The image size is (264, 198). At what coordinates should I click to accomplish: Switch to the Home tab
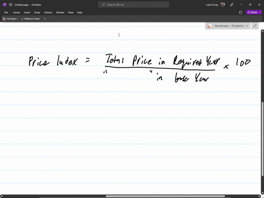click(x=16, y=13)
